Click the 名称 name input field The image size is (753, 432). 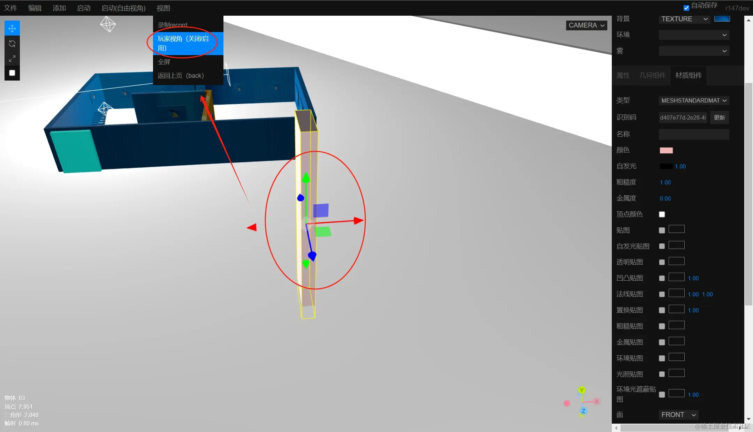(693, 134)
